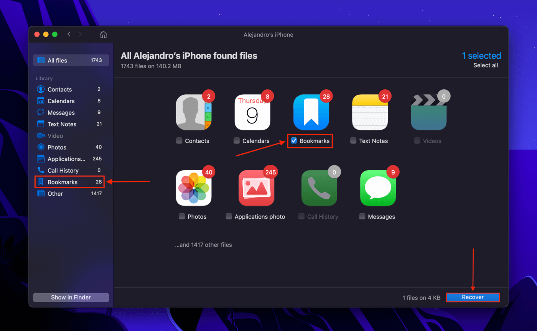Click '1 files on 4 KB' status text

coord(421,298)
